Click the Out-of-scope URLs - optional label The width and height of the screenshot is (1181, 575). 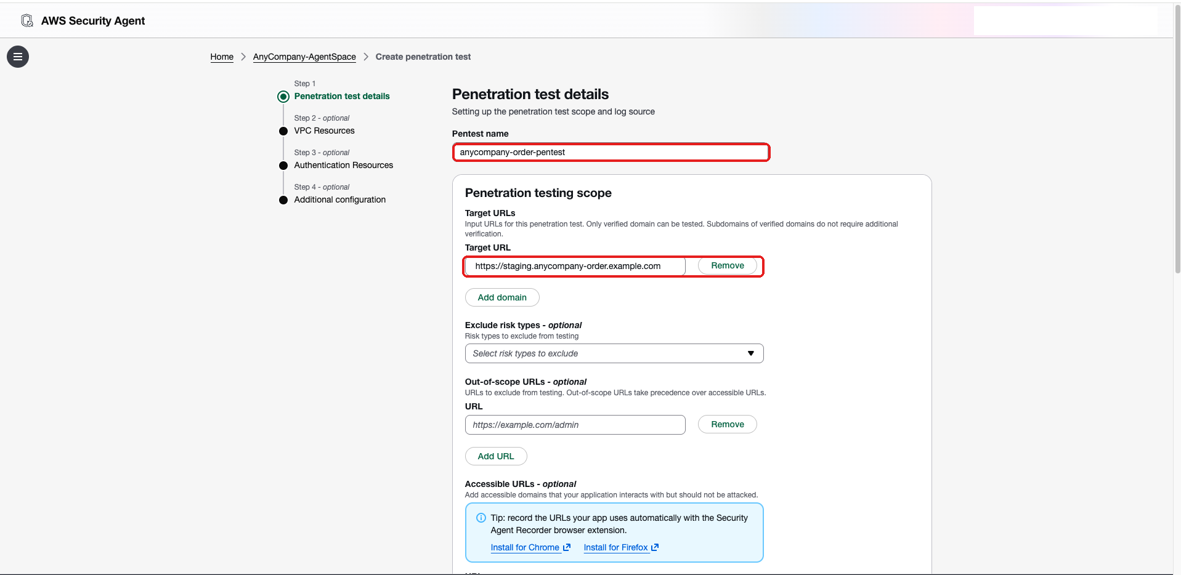pyautogui.click(x=526, y=382)
